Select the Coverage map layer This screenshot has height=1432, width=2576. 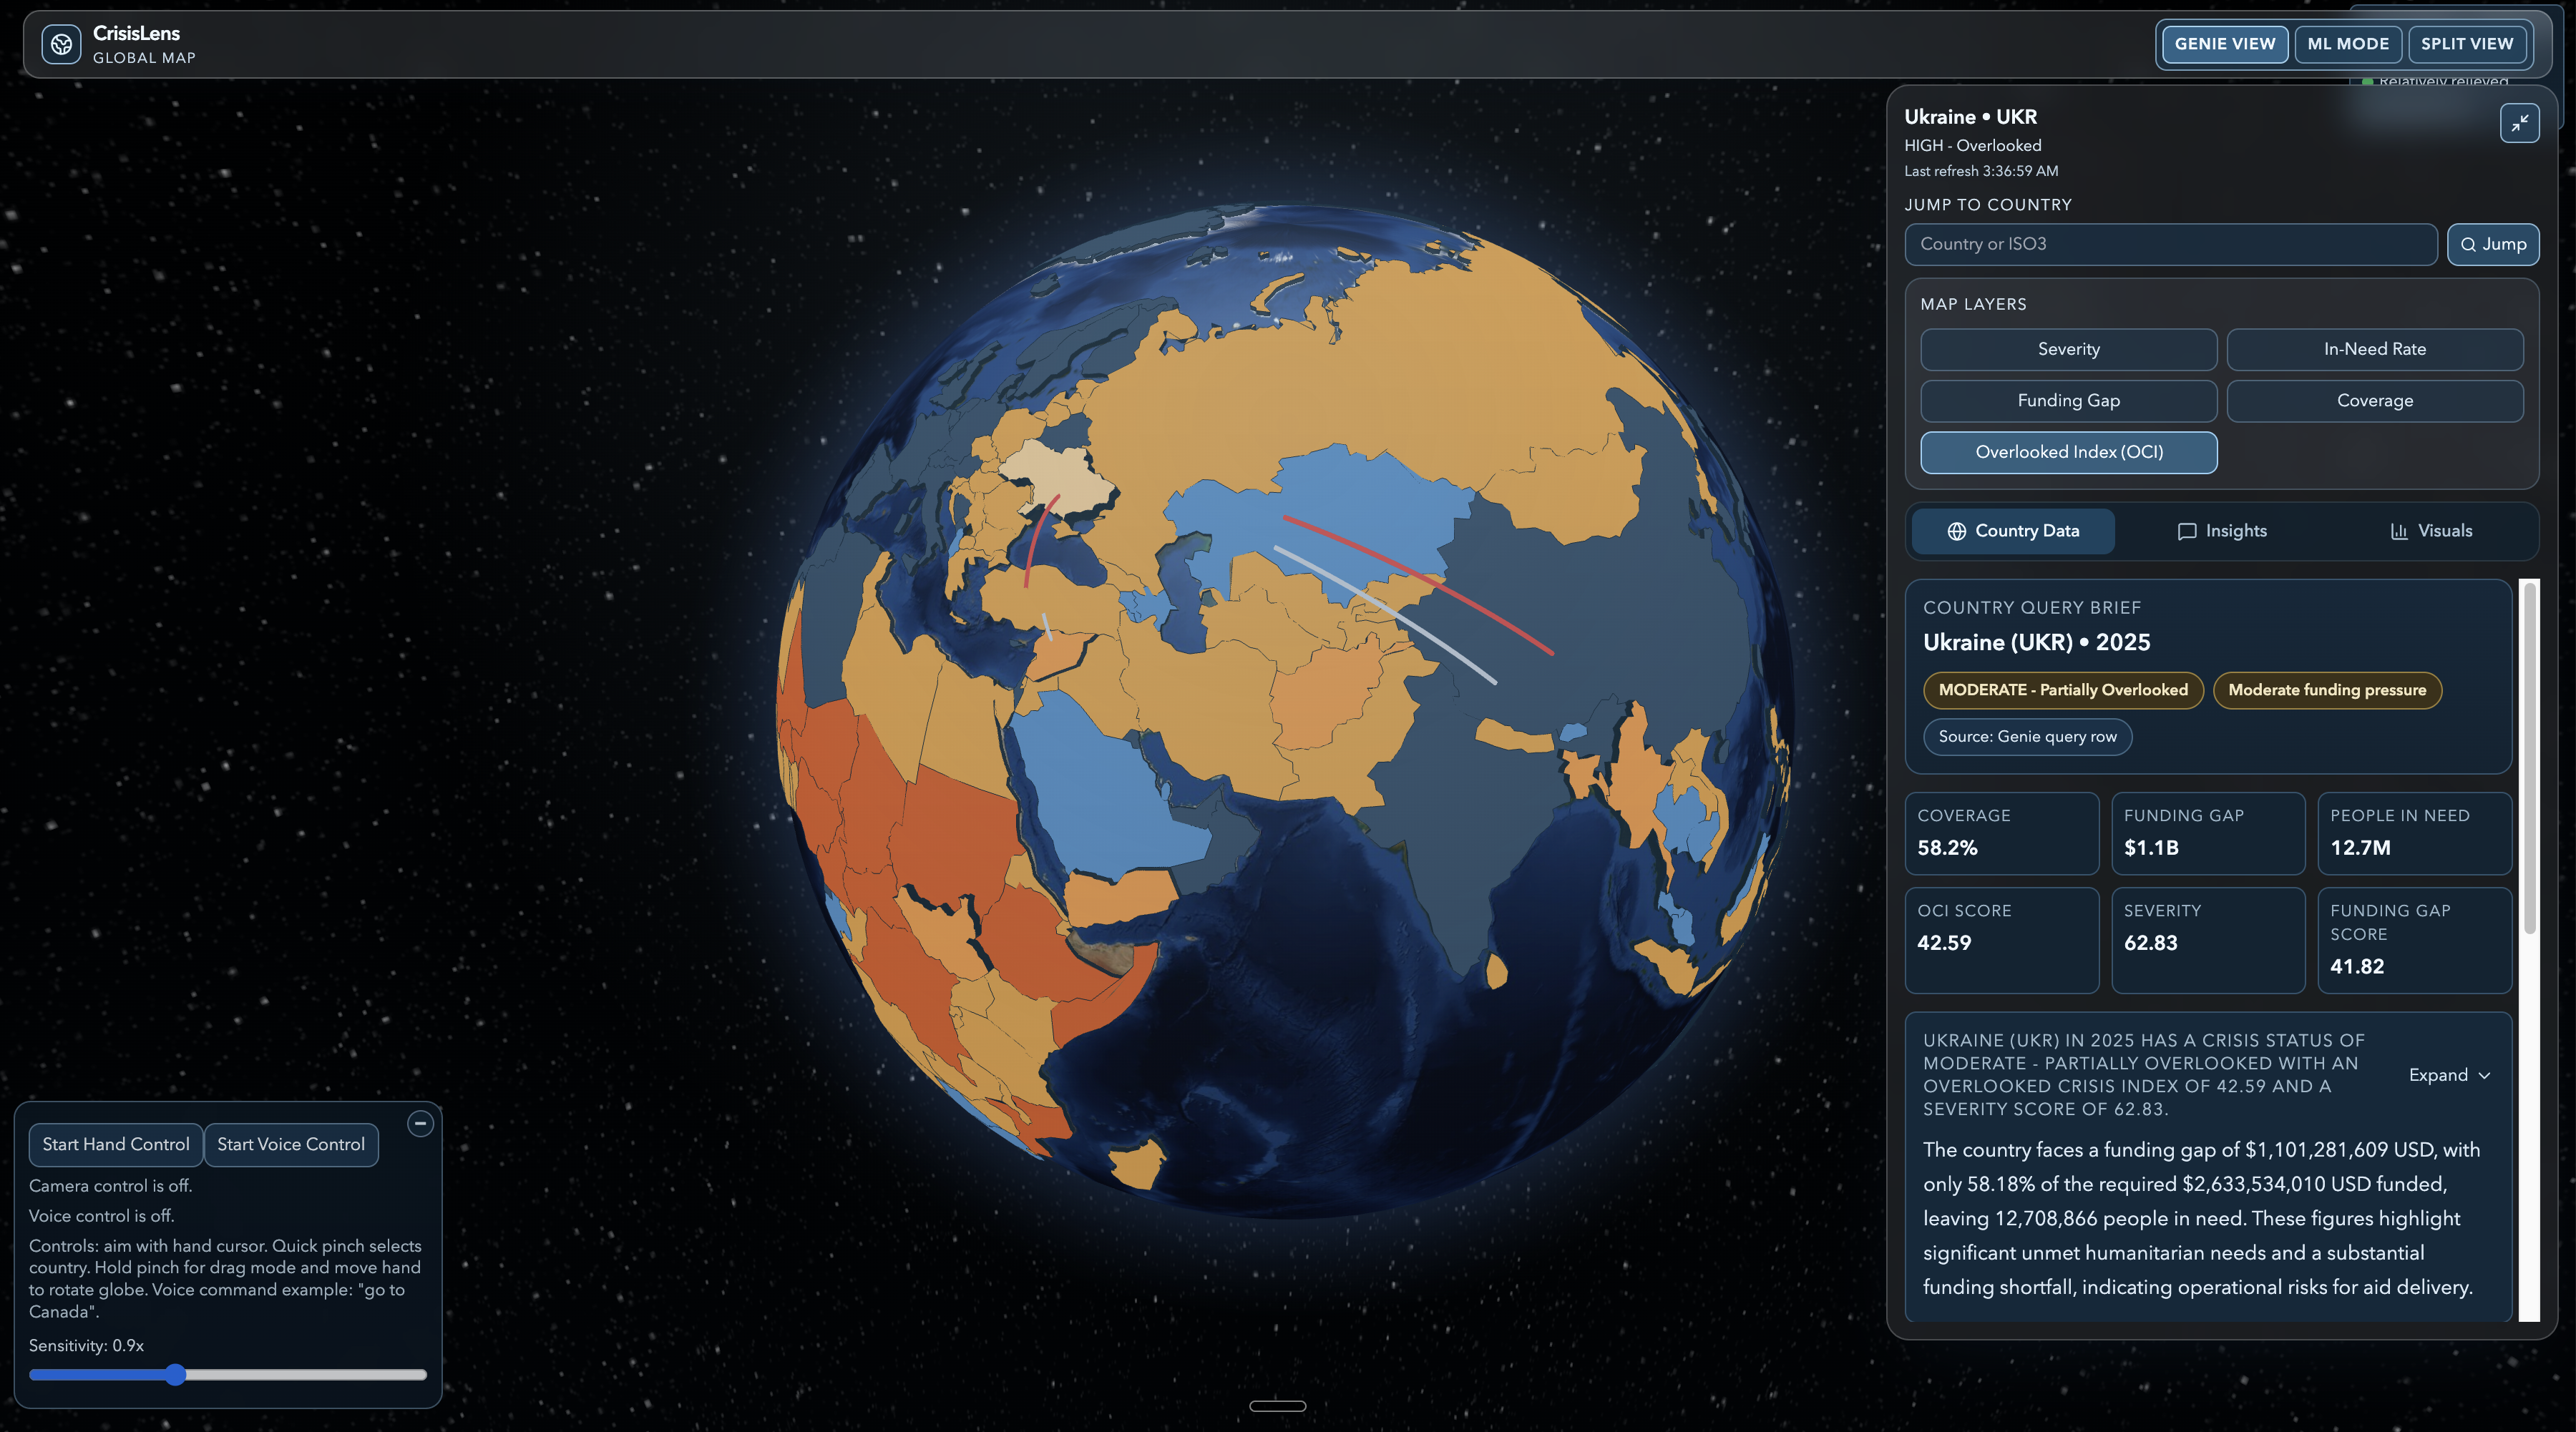(x=2374, y=401)
